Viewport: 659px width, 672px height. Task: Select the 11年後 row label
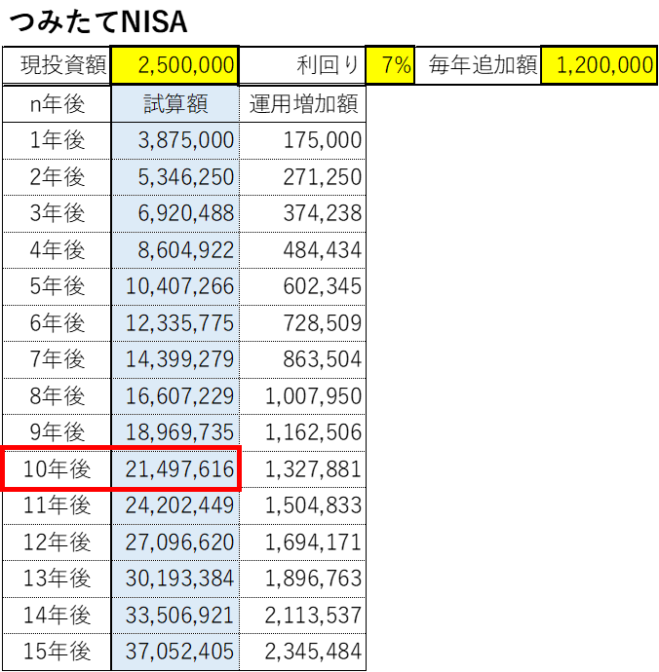point(57,505)
